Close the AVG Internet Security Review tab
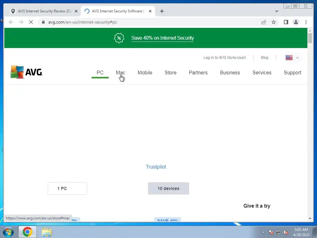 [76, 11]
